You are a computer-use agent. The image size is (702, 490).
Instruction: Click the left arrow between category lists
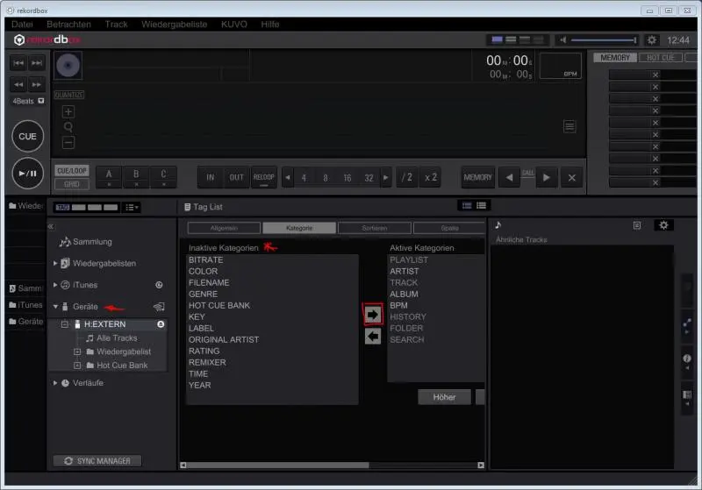point(373,336)
